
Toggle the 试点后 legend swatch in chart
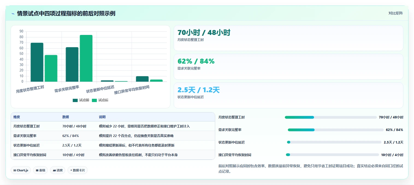pyautogui.click(x=94, y=100)
